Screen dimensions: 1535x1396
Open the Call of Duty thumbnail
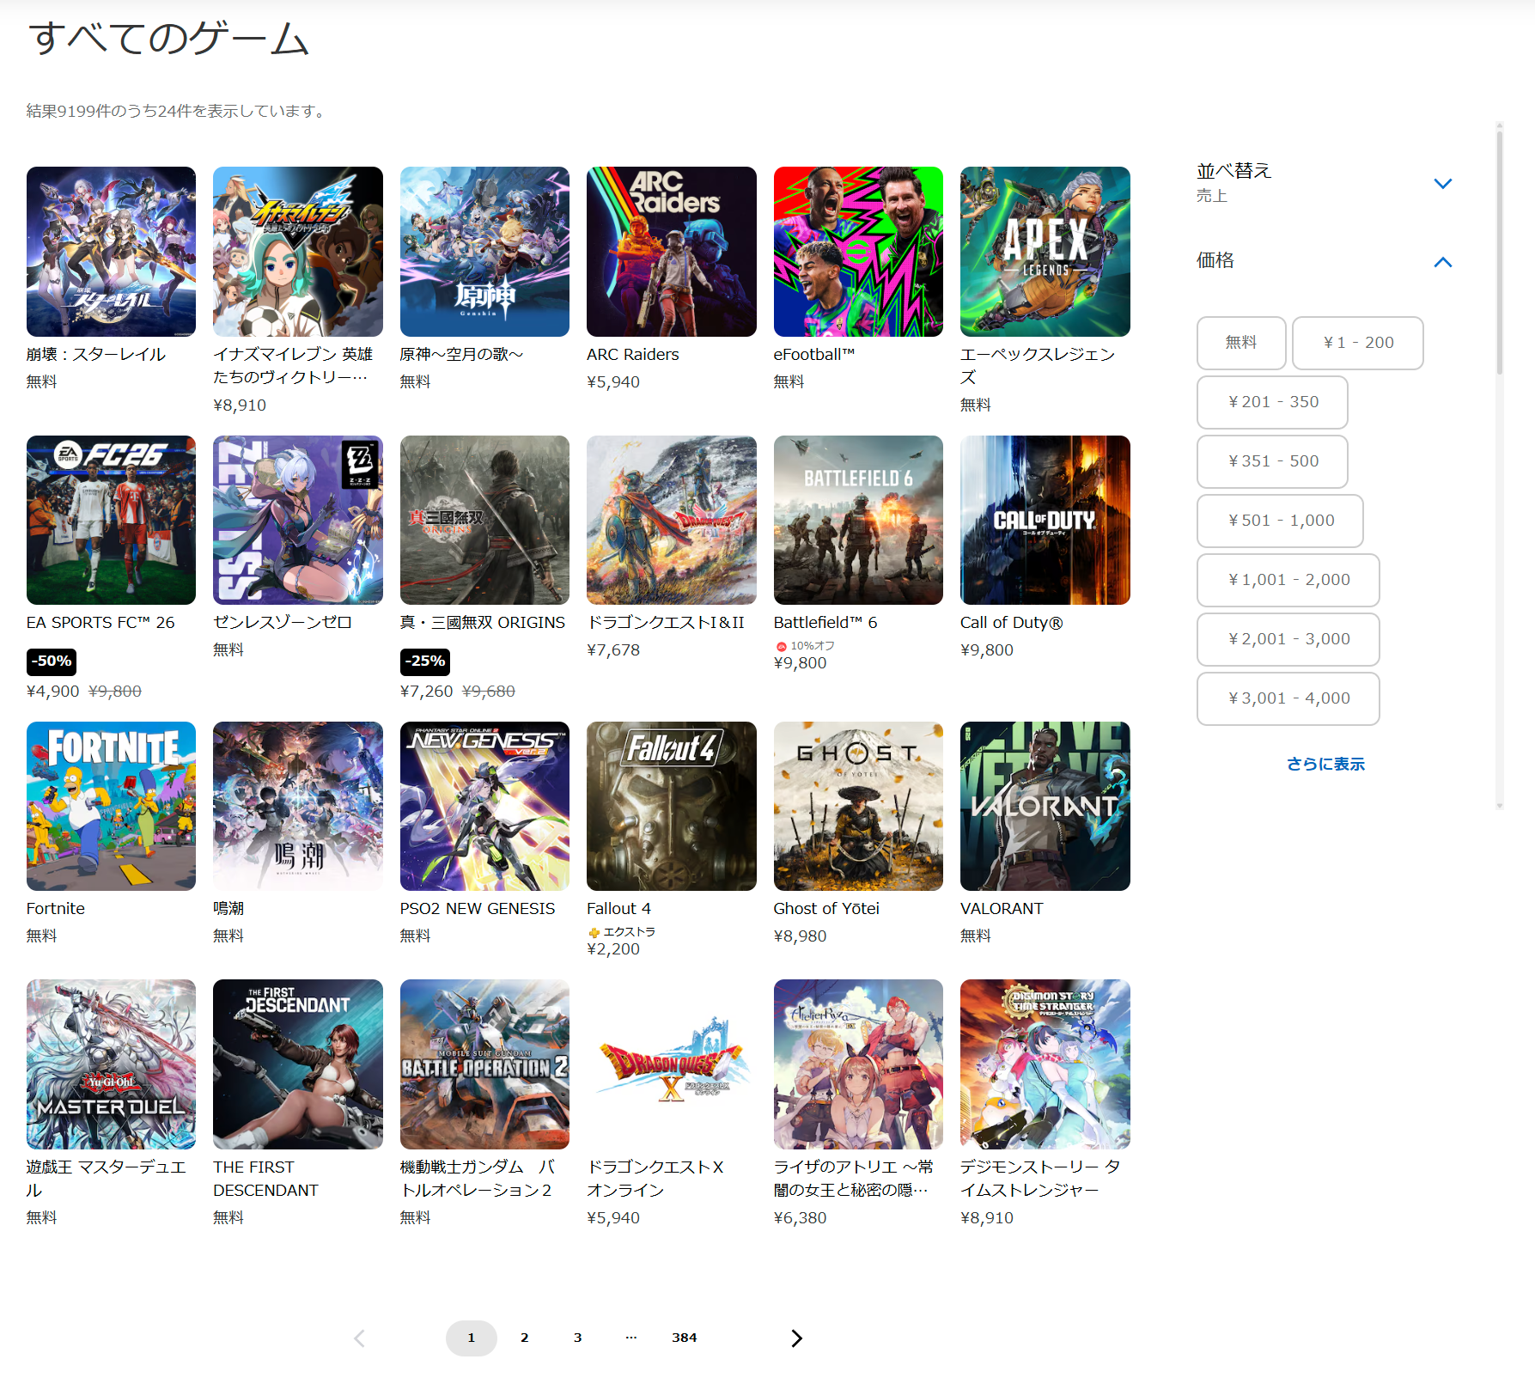click(1045, 520)
